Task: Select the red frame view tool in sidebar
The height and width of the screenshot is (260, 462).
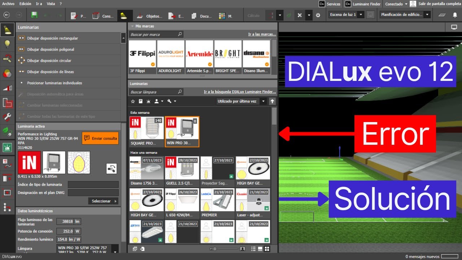Action: [7, 192]
